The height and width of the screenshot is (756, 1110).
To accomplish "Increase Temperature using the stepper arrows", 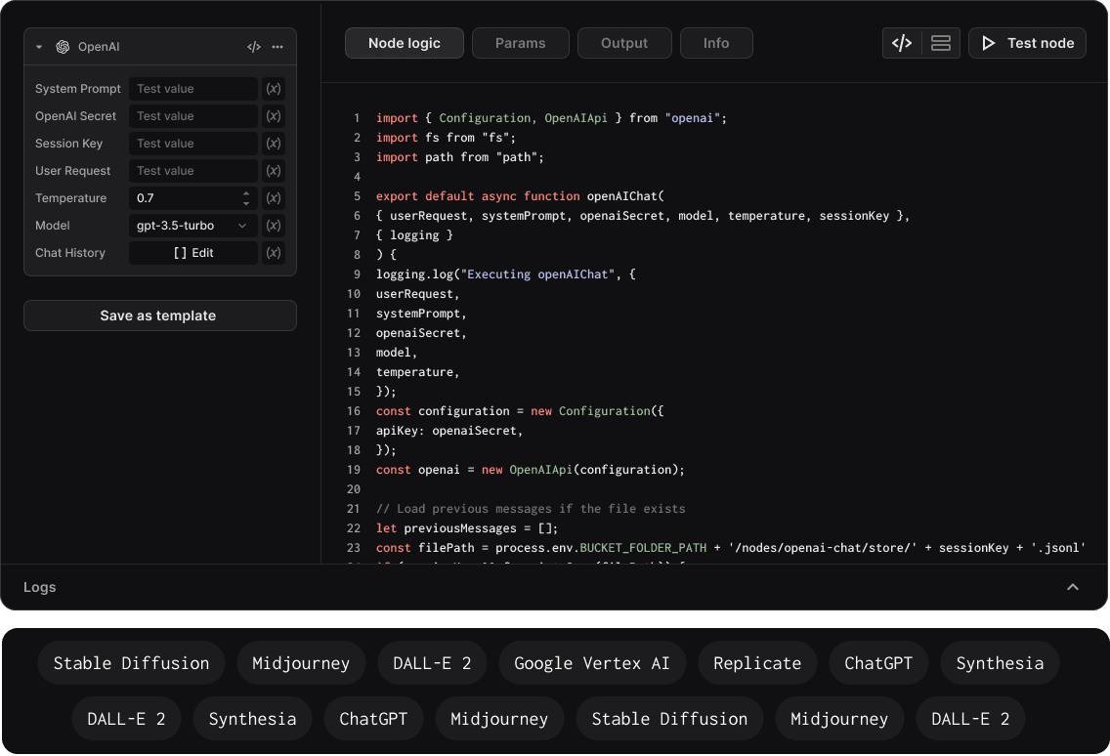I will pyautogui.click(x=245, y=194).
